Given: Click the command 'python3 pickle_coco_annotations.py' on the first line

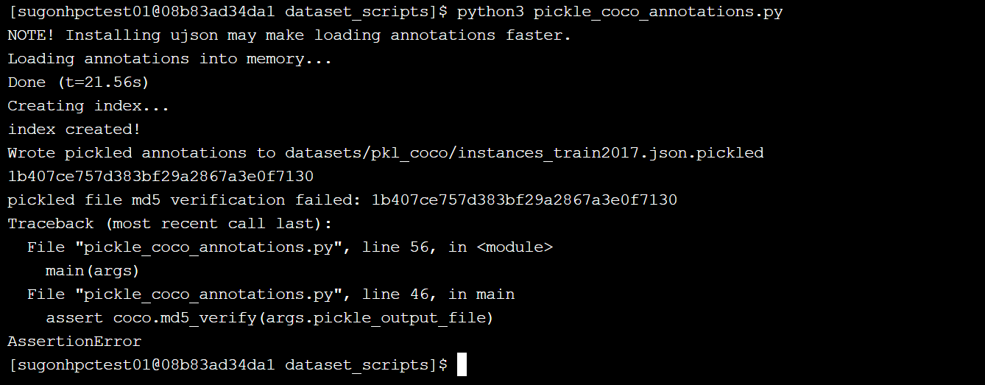Looking at the screenshot, I should (x=620, y=12).
